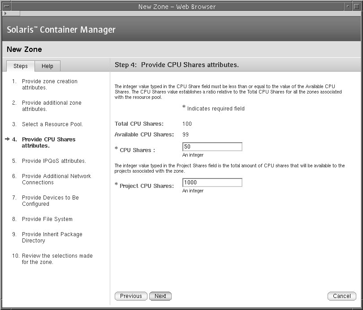Select step 4 Provide CPU Shares attributes
Image resolution: width=363 pixels, height=310 pixels.
48,143
